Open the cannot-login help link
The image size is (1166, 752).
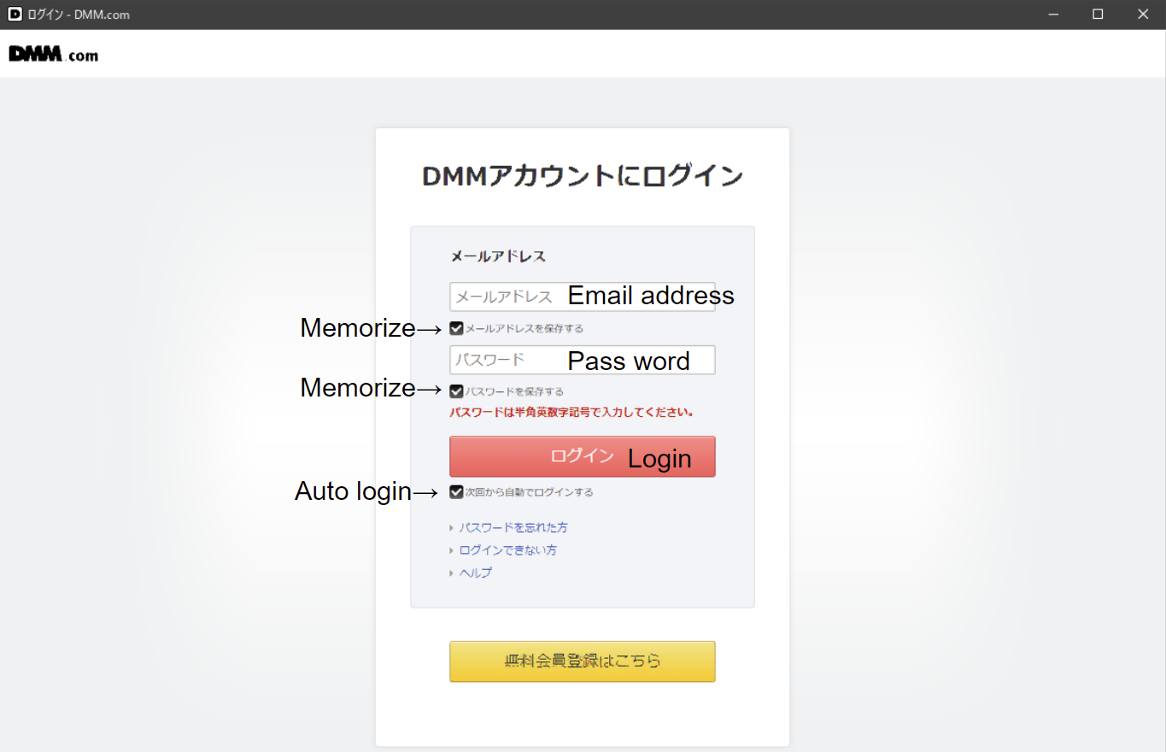point(507,549)
